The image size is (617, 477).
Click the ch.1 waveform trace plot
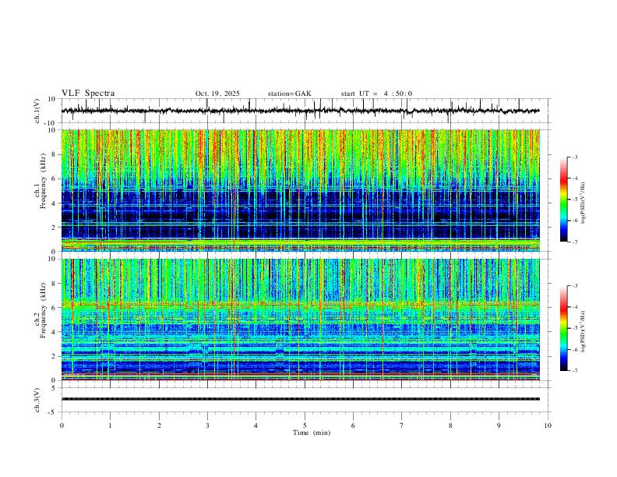pos(300,111)
